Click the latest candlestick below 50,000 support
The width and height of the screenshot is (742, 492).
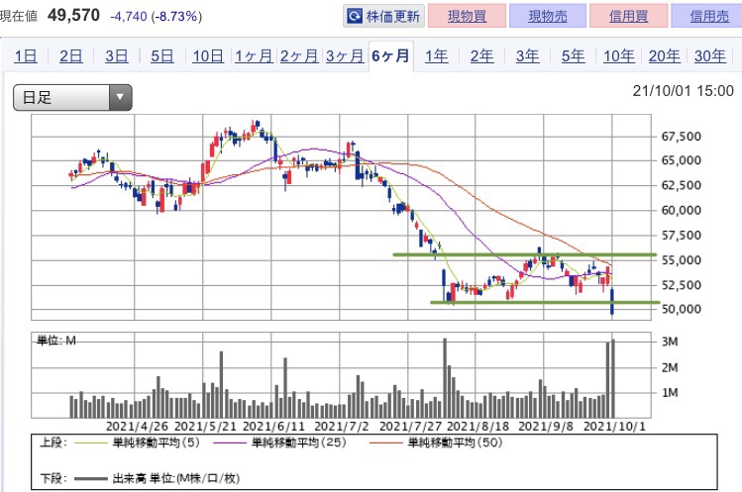pos(612,301)
